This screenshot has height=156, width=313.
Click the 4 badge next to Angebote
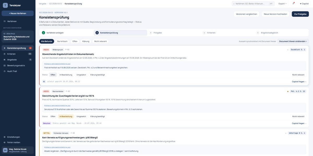click(x=30, y=59)
